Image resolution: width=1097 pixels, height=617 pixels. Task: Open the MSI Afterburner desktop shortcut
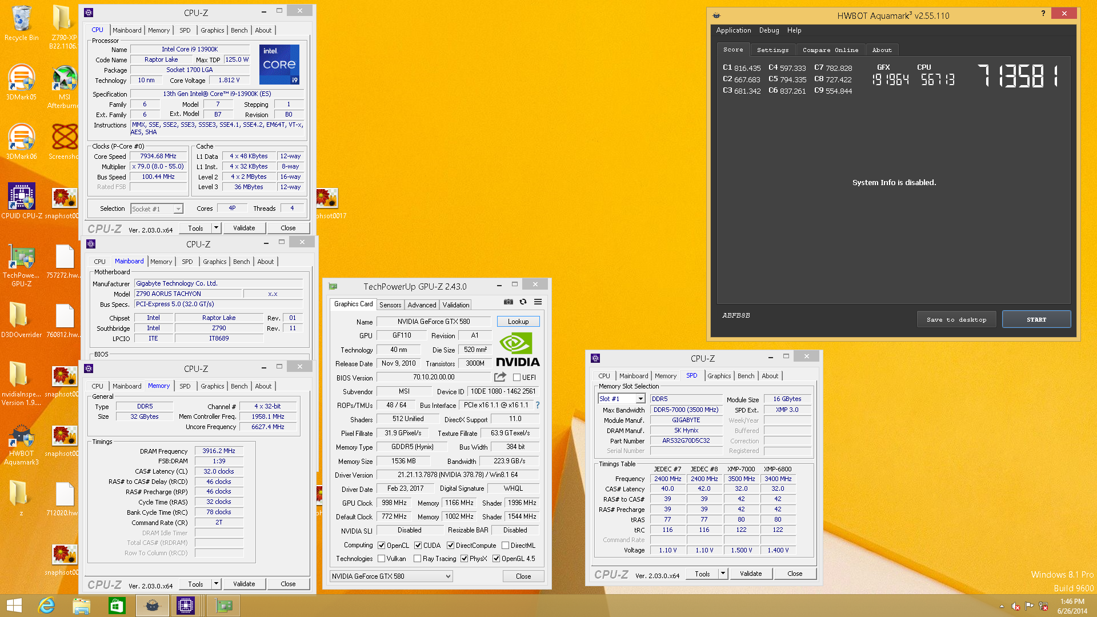tap(64, 86)
